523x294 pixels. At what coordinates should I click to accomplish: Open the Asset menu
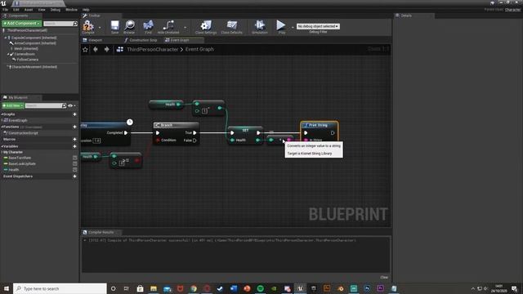click(x=29, y=10)
